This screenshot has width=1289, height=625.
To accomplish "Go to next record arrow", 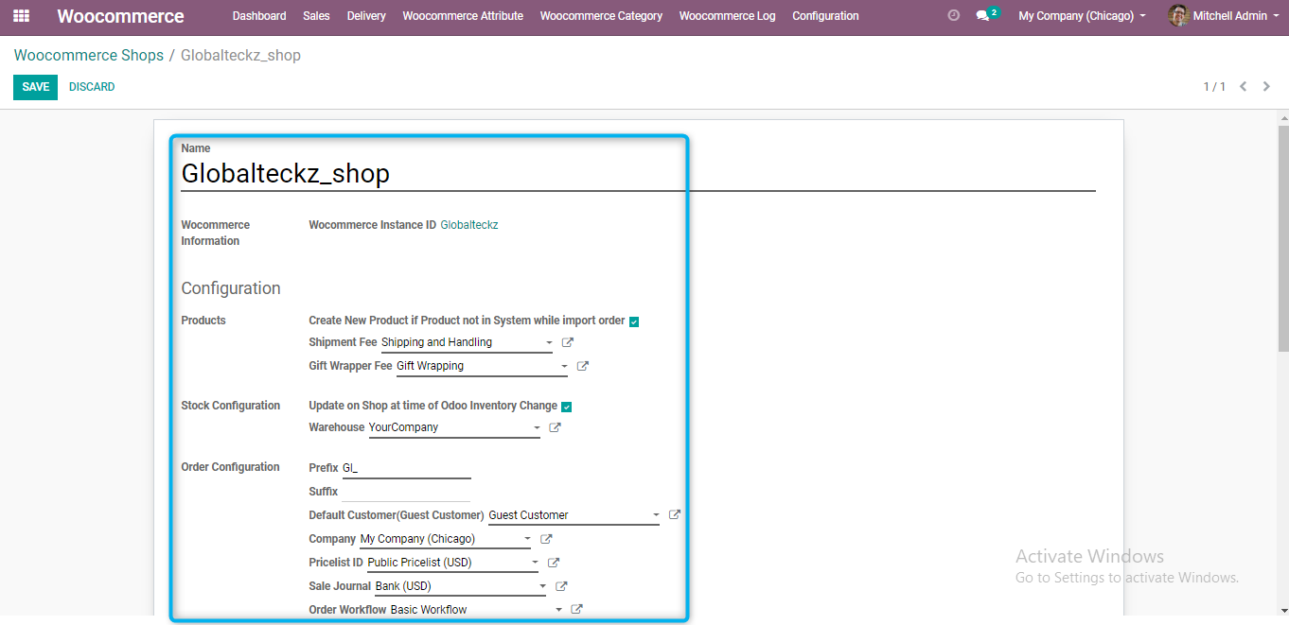I will coord(1266,87).
